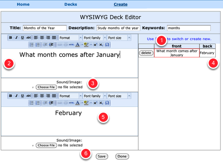Open the Home navigation link
The image size is (223, 162).
pos(23,4)
